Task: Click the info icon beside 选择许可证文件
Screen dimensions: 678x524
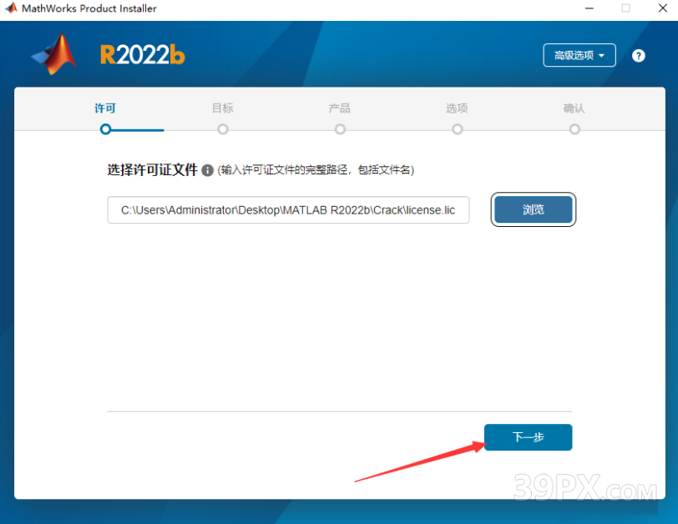Action: 208,170
